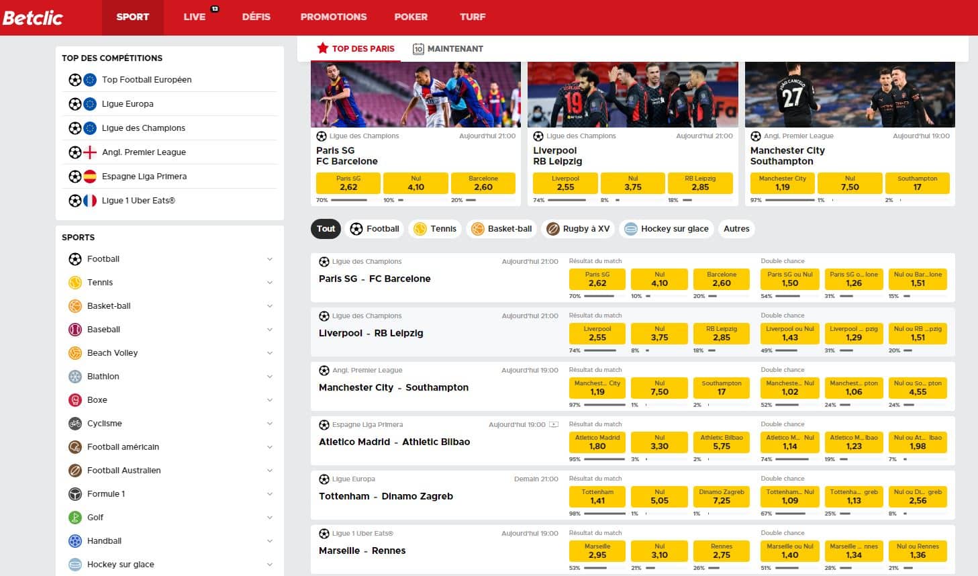Open the Liverpool RB Leipzig featured photo
The image size is (978, 576).
click(x=633, y=95)
